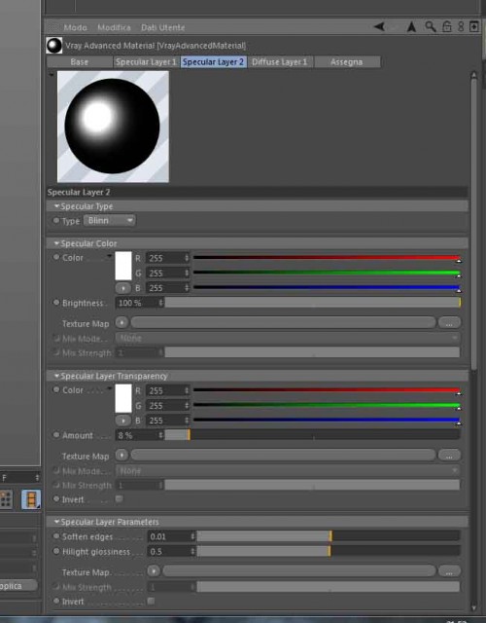Click the material preview sphere thumbnail

(x=113, y=127)
